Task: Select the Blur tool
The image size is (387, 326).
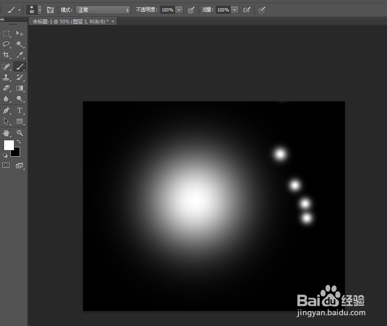Action: (x=6, y=99)
